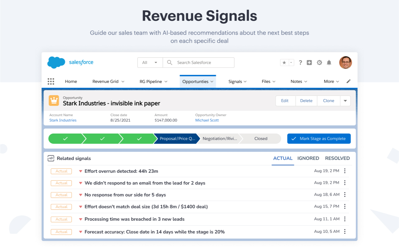Click the Actual badge on Effort overrun row
The image size is (399, 249).
61,171
